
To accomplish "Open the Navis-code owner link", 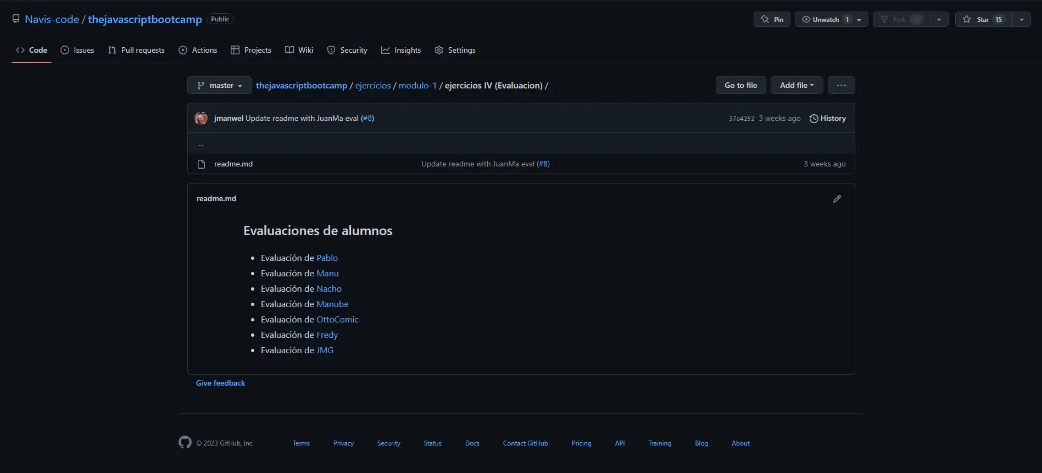I will point(52,19).
